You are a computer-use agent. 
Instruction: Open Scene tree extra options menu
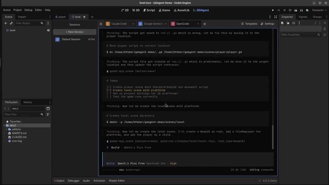click(x=48, y=23)
